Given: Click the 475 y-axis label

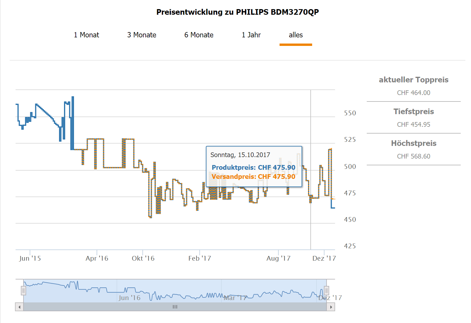Looking at the screenshot, I should tap(350, 193).
